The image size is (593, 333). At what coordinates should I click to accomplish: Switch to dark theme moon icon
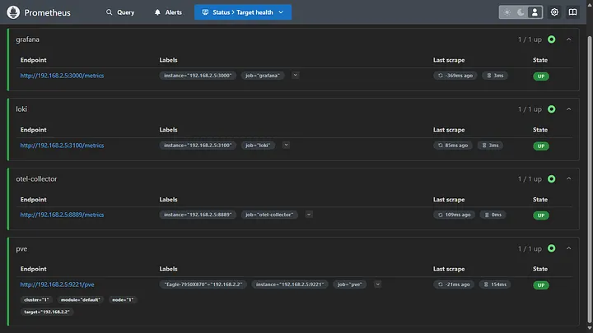click(x=521, y=12)
